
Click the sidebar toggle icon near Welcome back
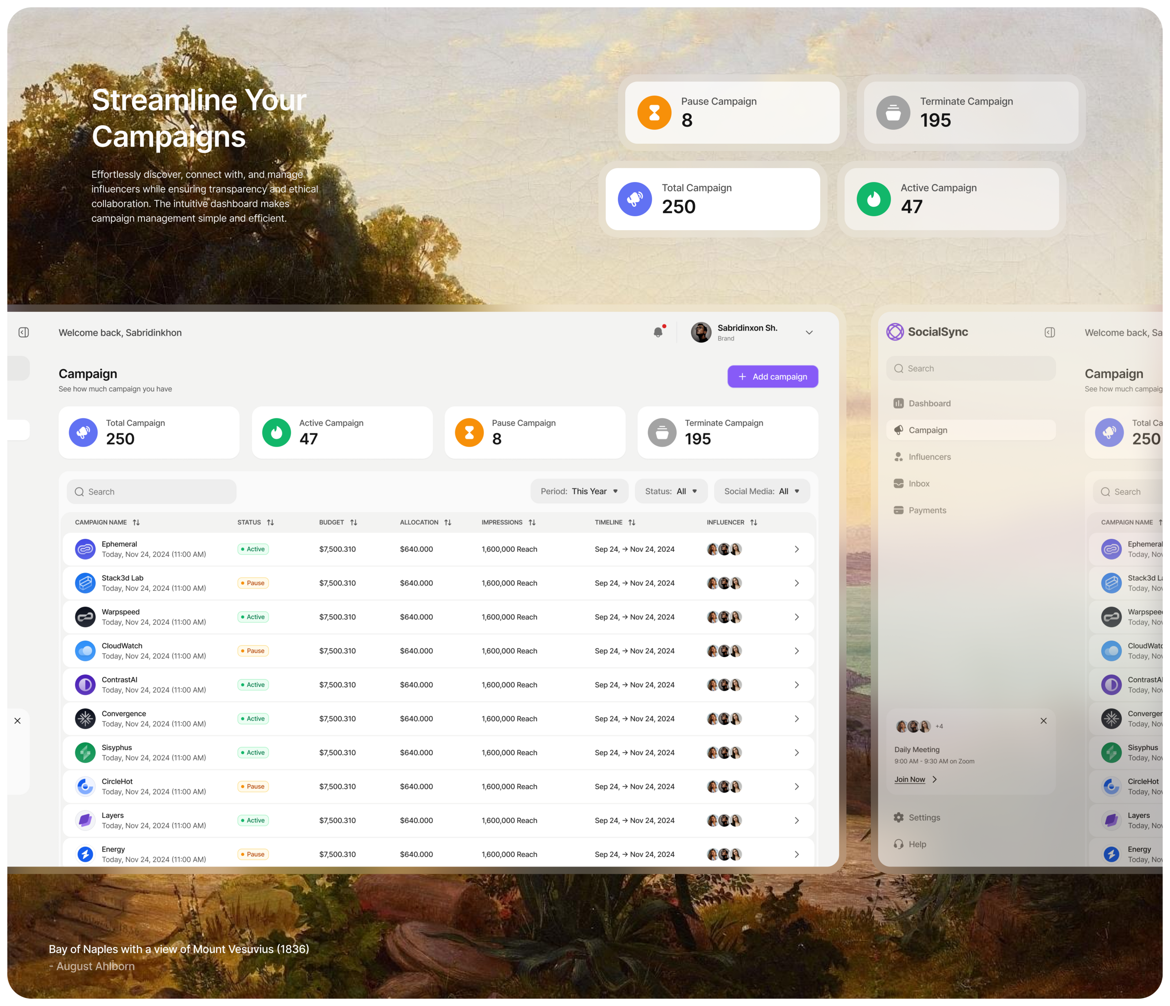[x=24, y=332]
